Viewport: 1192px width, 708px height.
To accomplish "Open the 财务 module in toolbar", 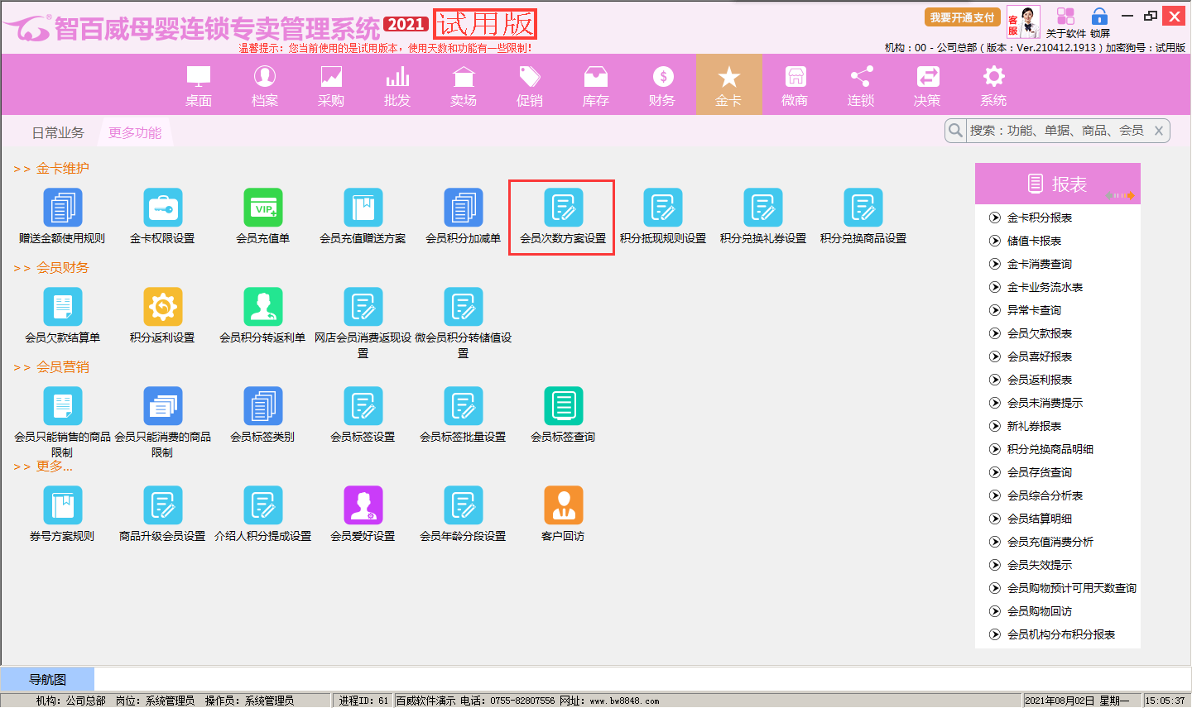I will (x=662, y=86).
